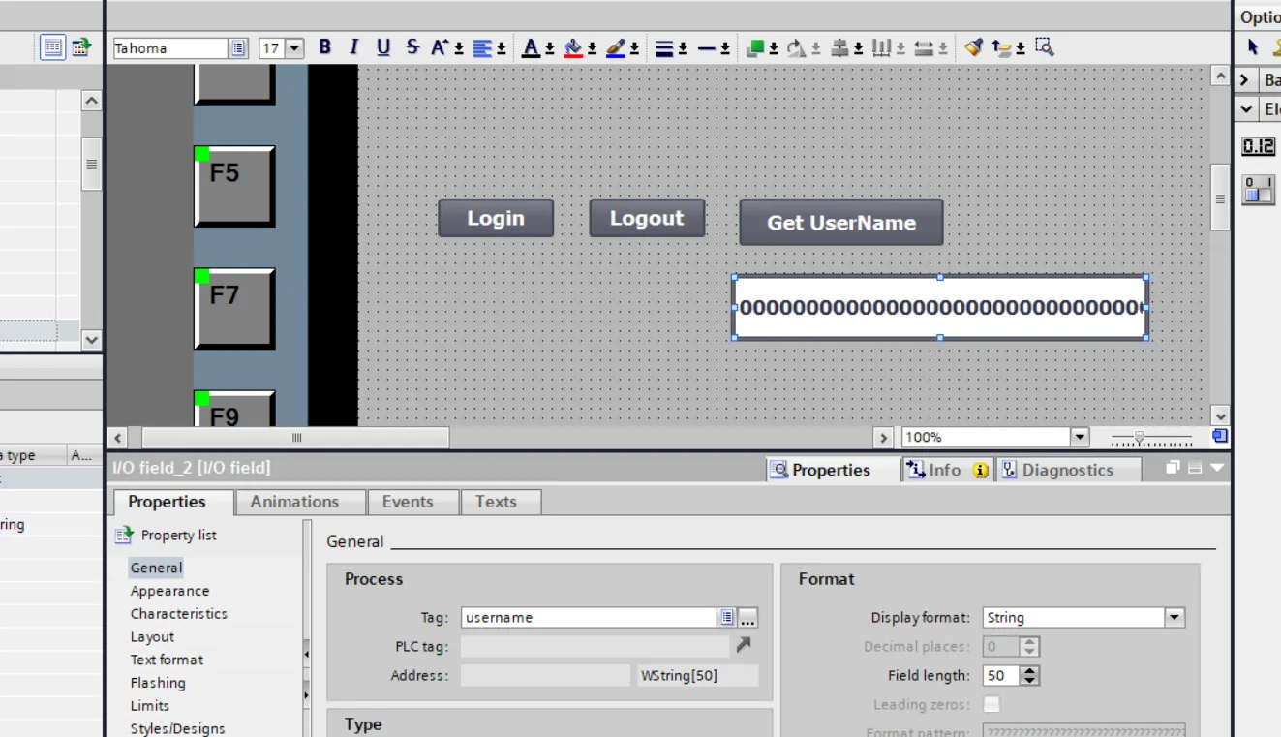Click the Login button on the screen

[x=496, y=218]
